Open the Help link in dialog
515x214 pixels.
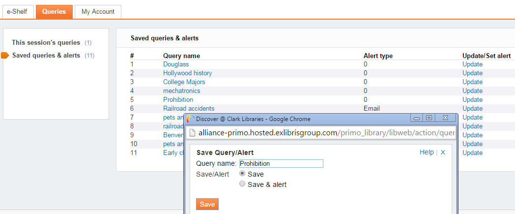tap(427, 153)
